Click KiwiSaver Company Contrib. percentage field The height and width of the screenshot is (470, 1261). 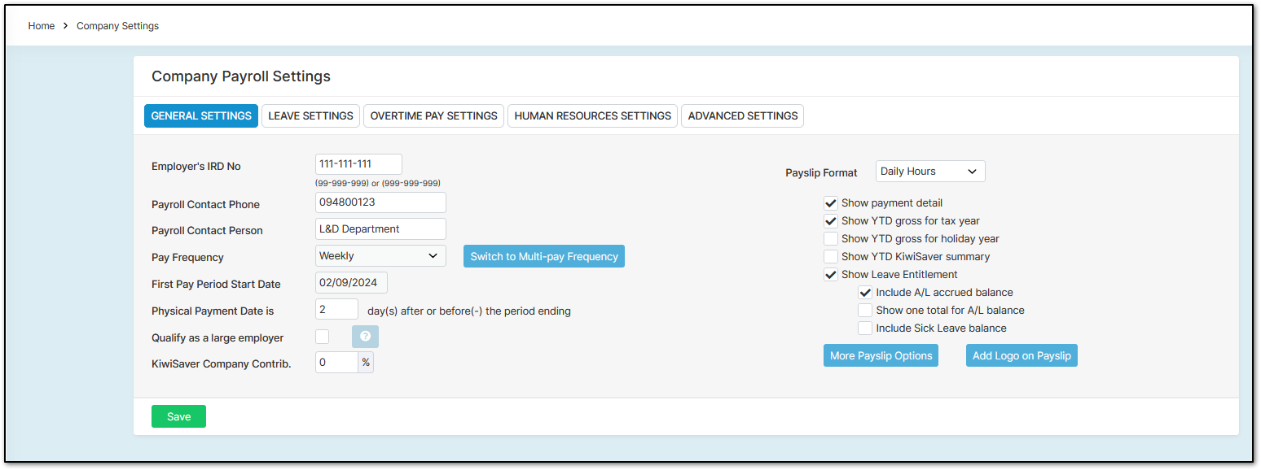click(336, 363)
